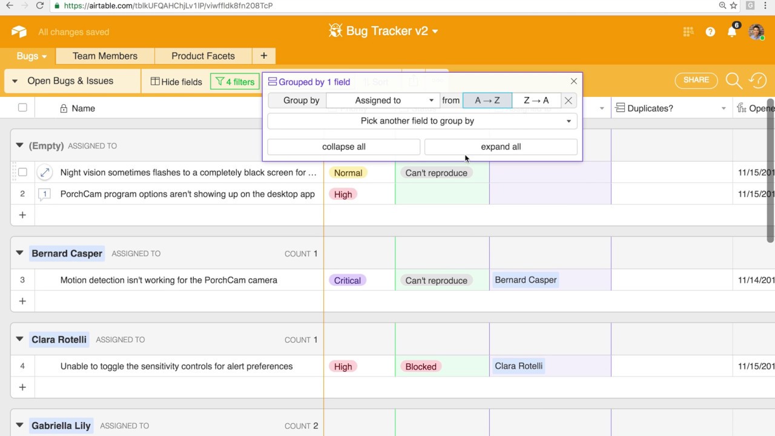Open the 4 filters button

click(235, 82)
